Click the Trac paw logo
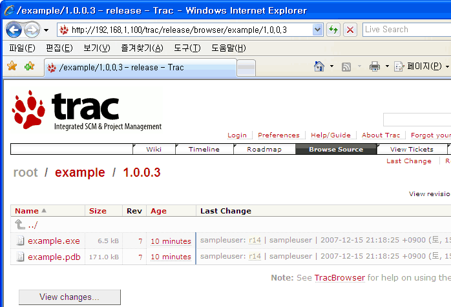The image size is (451, 307). click(28, 109)
